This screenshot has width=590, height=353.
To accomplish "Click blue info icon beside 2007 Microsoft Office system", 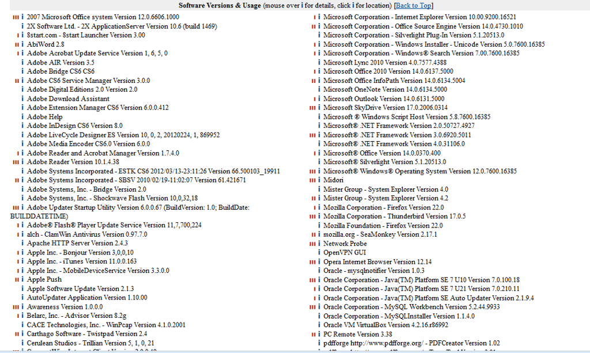I will pyautogui.click(x=22, y=17).
